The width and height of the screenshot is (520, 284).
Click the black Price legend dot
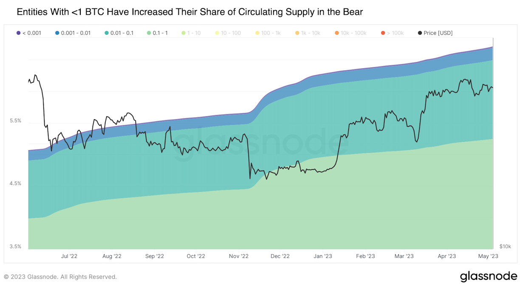click(420, 33)
